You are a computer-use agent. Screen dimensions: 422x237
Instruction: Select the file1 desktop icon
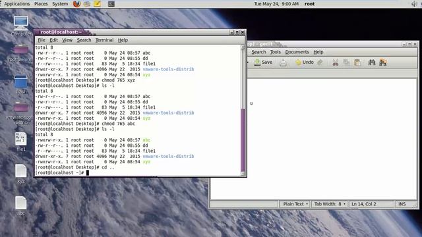tap(21, 142)
